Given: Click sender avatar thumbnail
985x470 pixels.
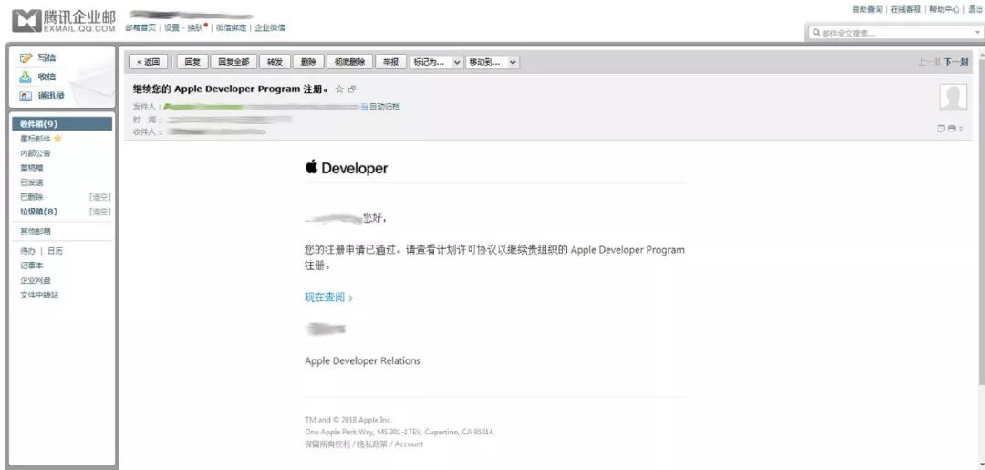Looking at the screenshot, I should tap(953, 97).
